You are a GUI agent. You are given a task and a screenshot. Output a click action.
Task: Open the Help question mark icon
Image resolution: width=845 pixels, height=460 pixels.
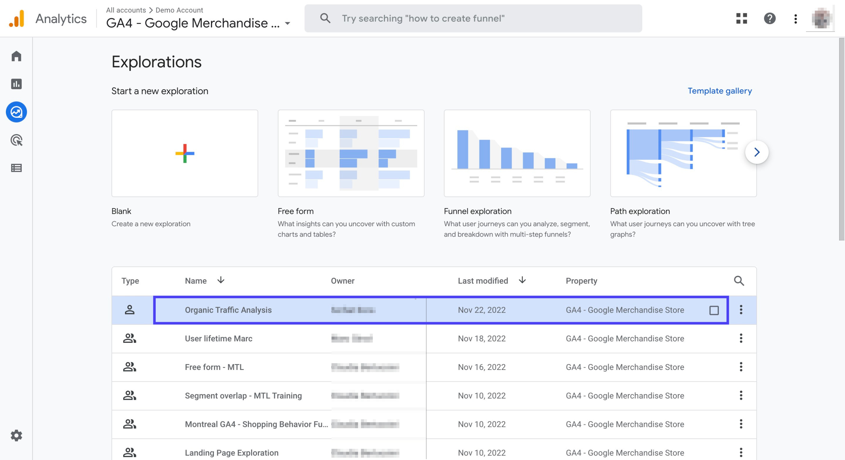click(770, 18)
